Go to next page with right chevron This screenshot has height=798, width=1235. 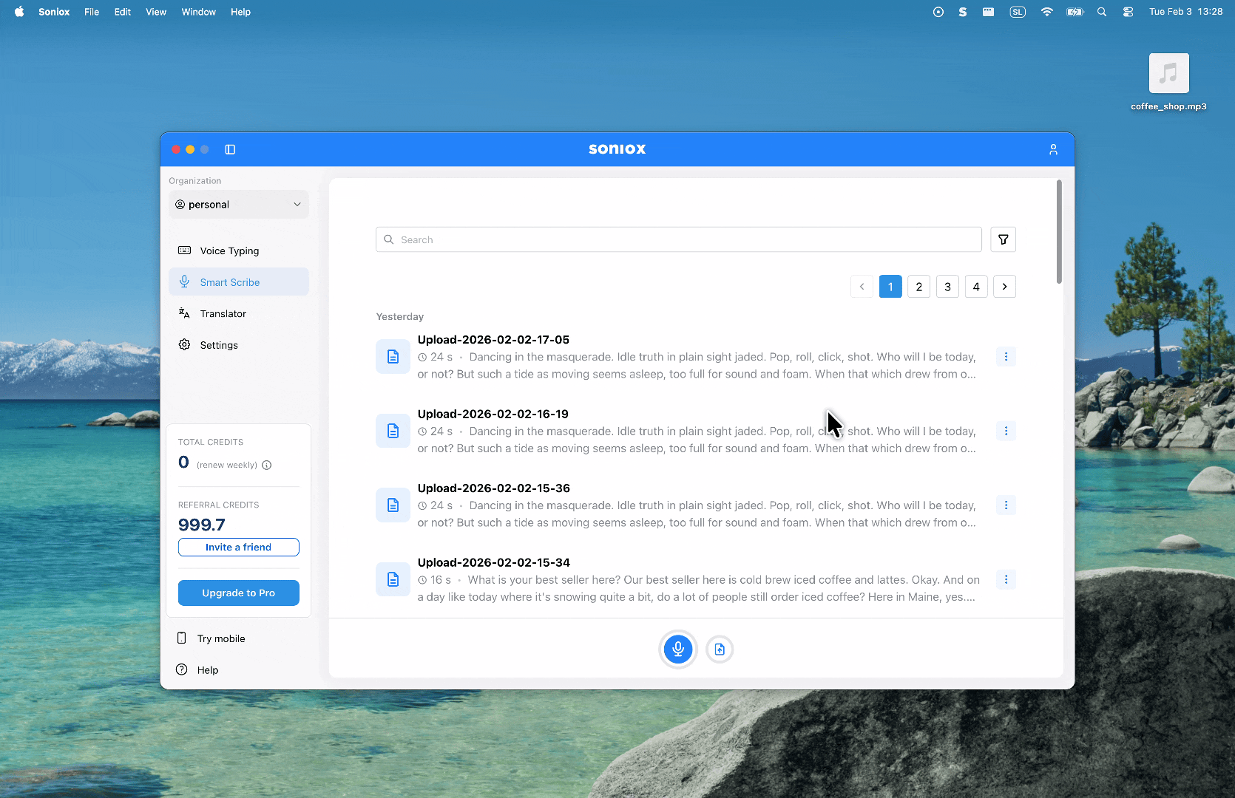tap(1004, 287)
